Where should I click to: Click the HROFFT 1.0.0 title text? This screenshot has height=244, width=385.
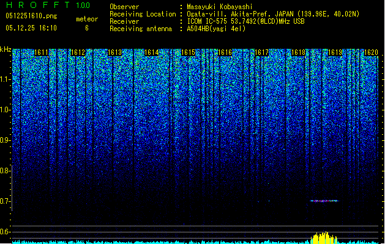point(48,5)
